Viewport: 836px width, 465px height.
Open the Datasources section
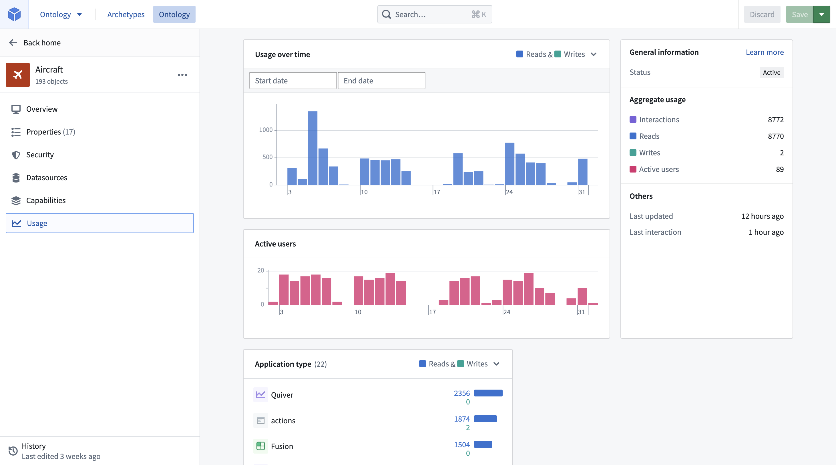(x=99, y=178)
